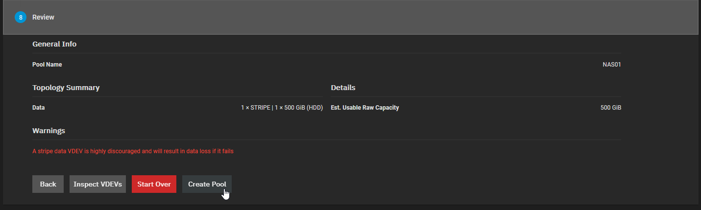
Task: Click the step 8 number badge
Action: click(20, 18)
